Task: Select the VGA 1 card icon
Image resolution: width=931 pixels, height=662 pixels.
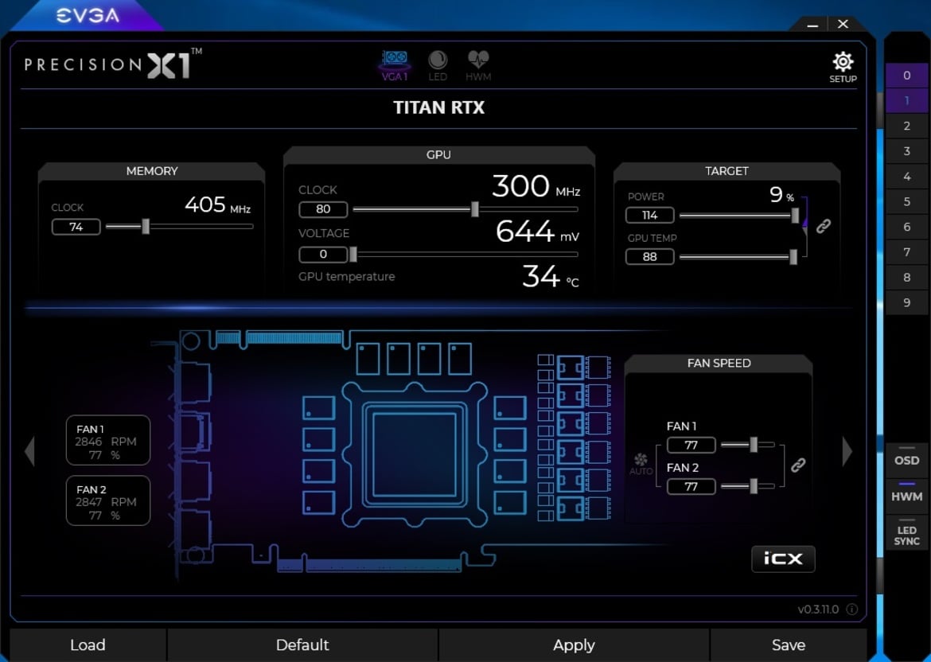Action: (394, 65)
